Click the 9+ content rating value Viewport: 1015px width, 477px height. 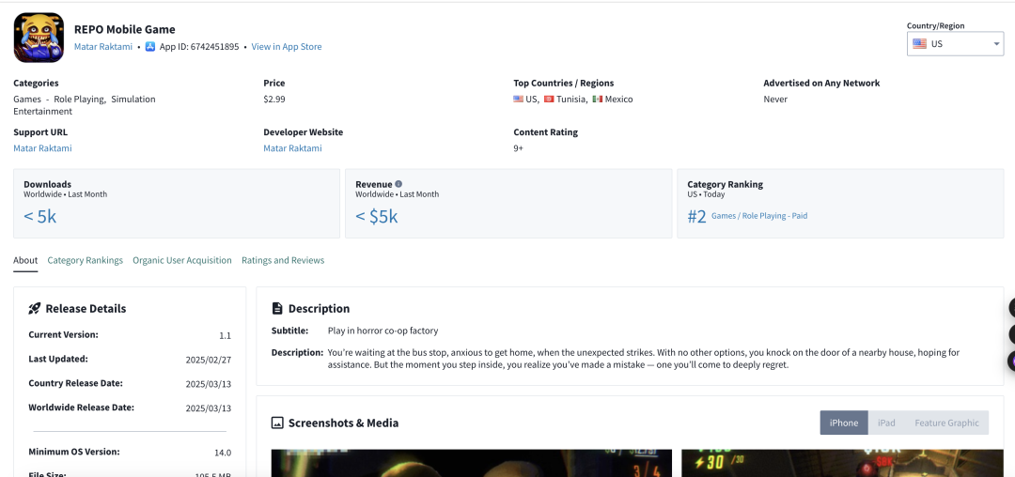(x=519, y=148)
